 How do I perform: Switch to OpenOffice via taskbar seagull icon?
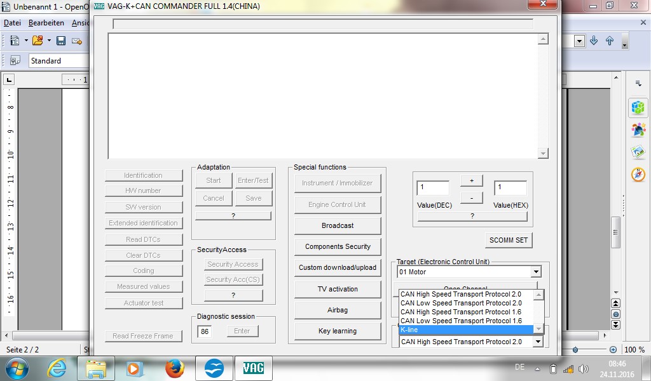[214, 368]
